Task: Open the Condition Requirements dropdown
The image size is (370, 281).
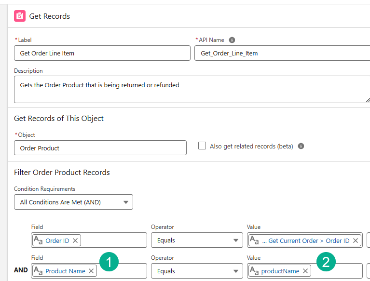Action: (x=73, y=202)
